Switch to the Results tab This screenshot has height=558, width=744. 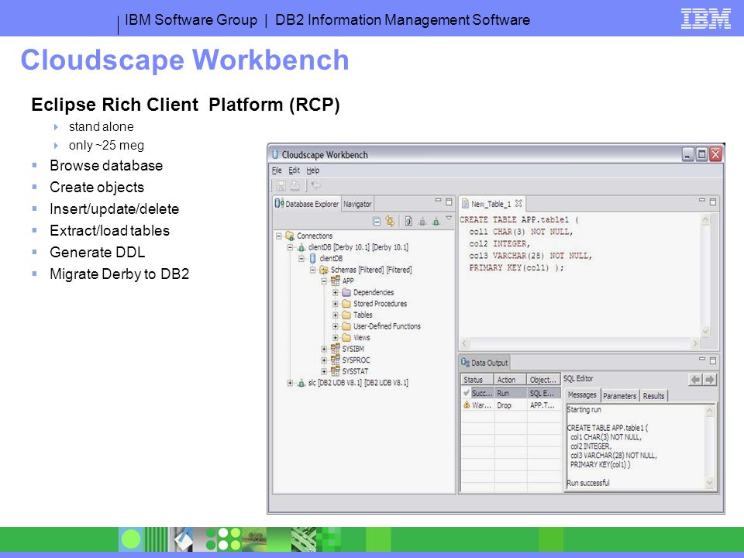pyautogui.click(x=653, y=396)
